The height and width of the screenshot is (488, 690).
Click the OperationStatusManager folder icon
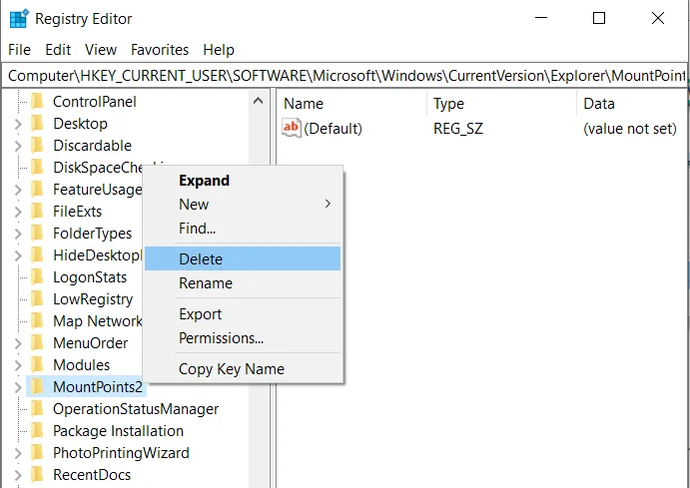(x=38, y=409)
